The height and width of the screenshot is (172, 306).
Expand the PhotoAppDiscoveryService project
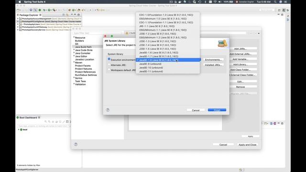point(18,30)
